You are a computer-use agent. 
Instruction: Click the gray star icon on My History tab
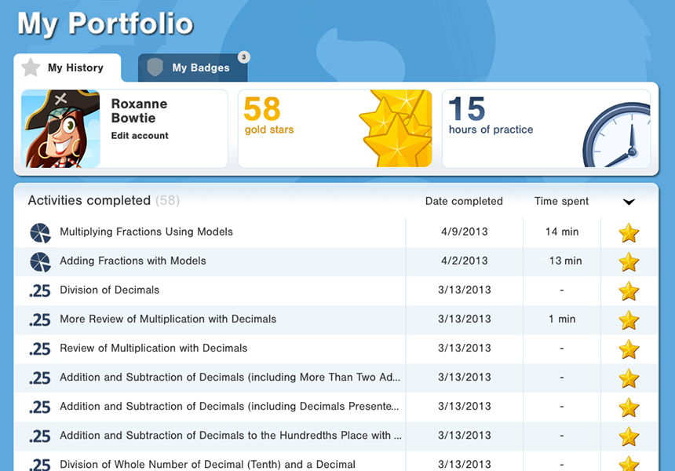tap(31, 68)
